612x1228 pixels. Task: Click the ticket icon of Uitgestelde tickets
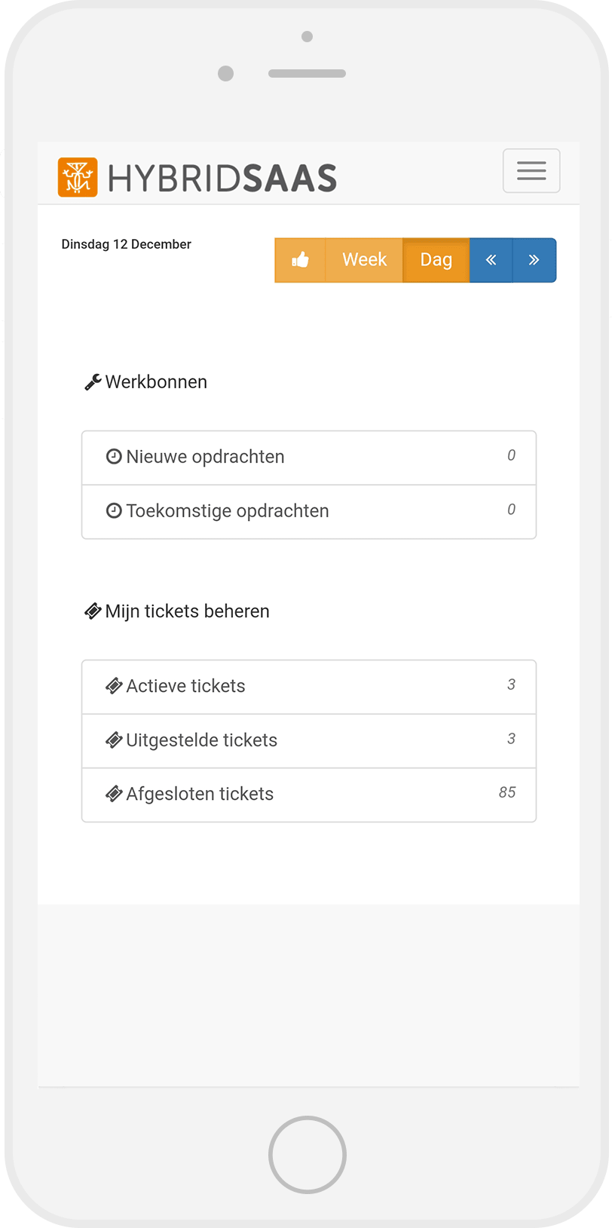[x=114, y=740]
